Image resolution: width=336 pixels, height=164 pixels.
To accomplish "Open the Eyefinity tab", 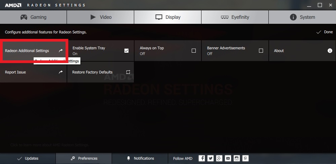I will [x=234, y=17].
